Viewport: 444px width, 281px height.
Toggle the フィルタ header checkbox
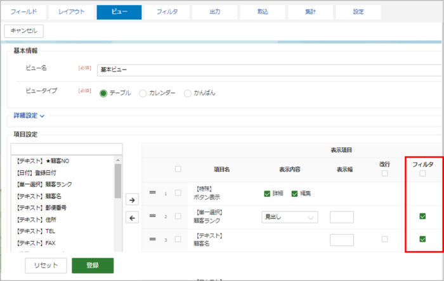click(x=422, y=173)
